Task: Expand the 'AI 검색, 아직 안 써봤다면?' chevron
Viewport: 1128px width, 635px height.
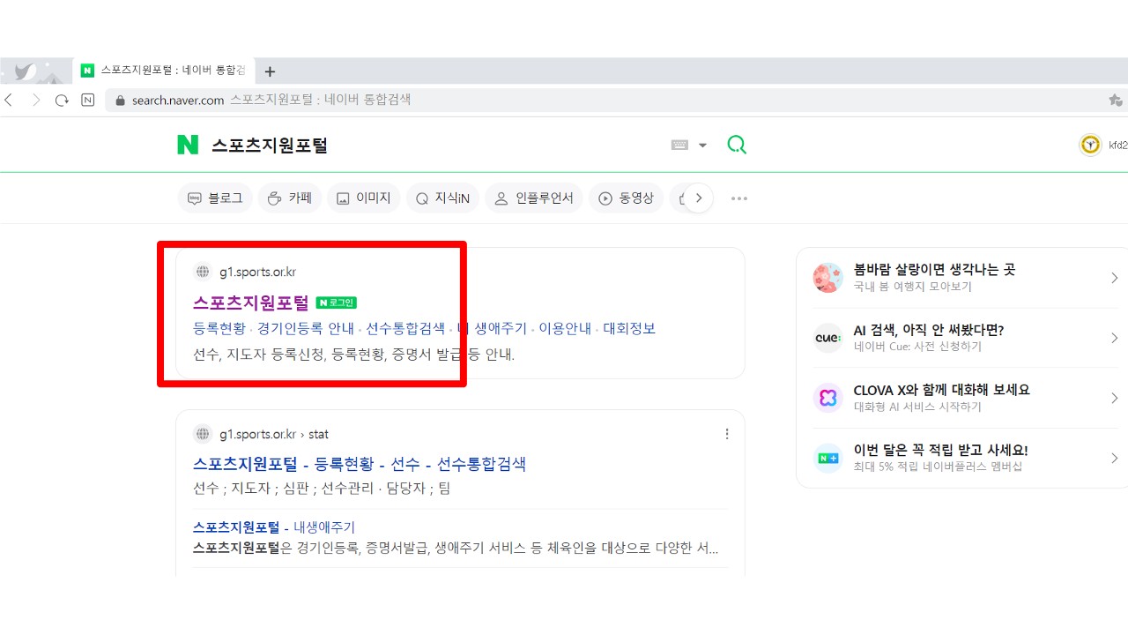Action: tap(1114, 338)
